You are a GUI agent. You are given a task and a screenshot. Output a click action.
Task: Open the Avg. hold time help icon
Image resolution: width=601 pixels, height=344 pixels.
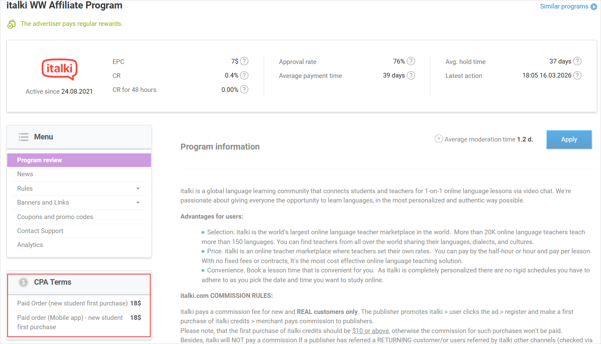pos(577,61)
